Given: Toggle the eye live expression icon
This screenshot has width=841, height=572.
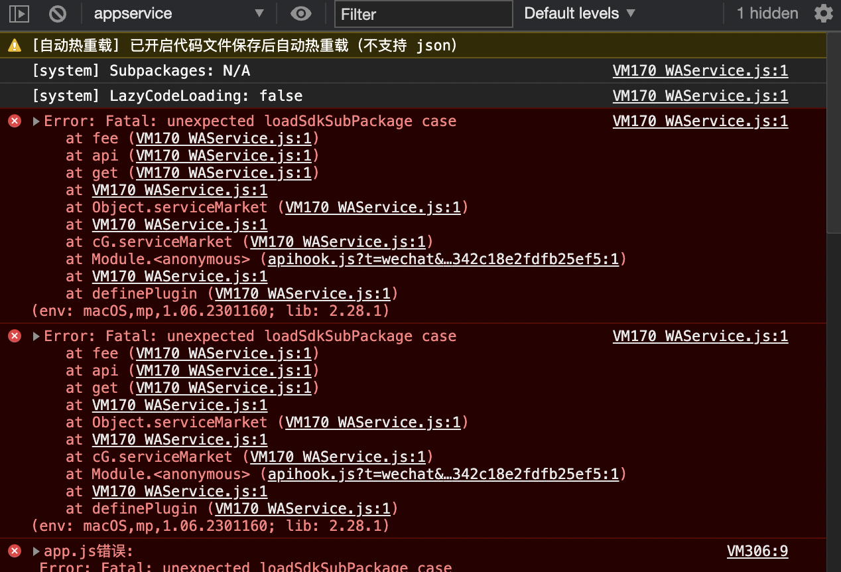Looking at the screenshot, I should (301, 13).
